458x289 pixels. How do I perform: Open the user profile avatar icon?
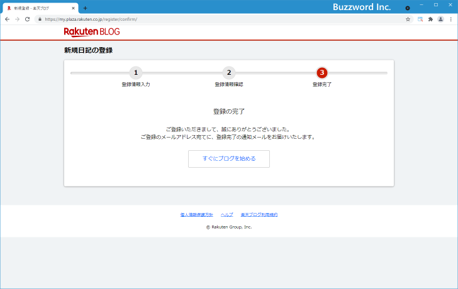coord(440,19)
